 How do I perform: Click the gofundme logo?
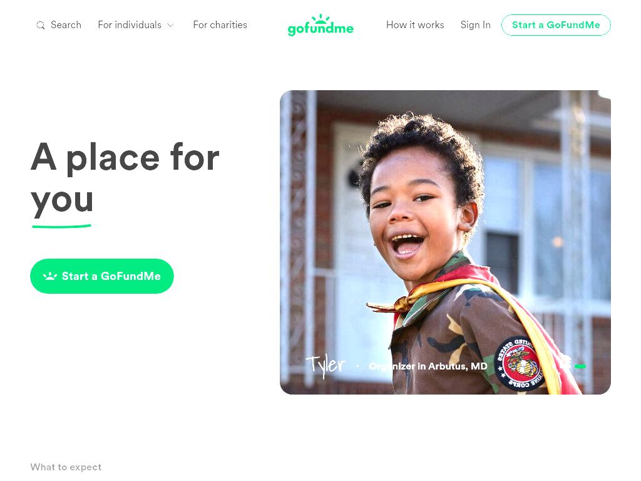pyautogui.click(x=320, y=25)
